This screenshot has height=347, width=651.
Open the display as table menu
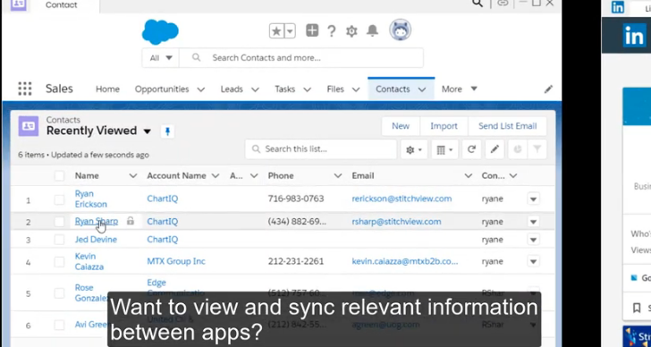444,149
